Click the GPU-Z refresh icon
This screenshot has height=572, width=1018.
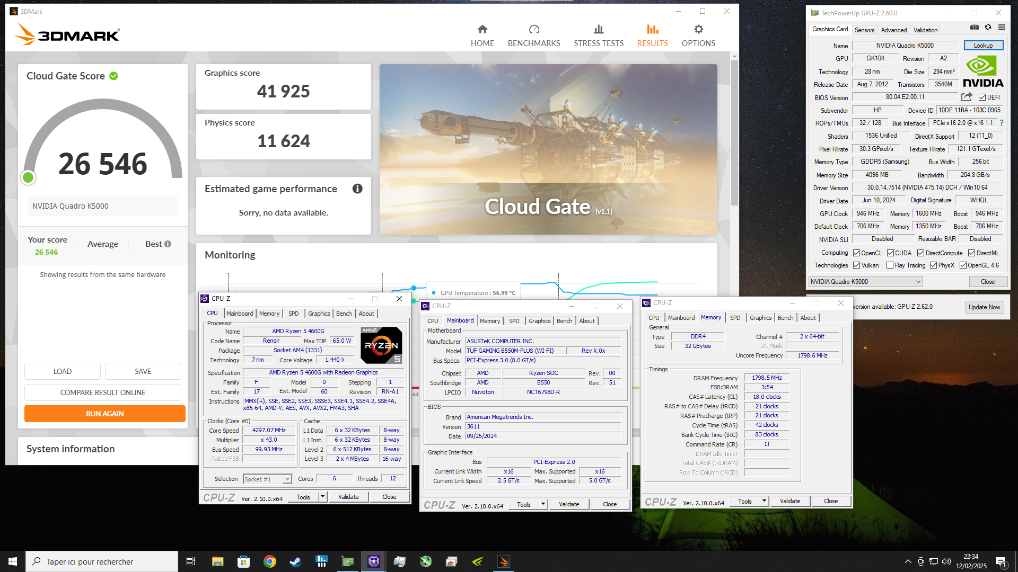988,27
